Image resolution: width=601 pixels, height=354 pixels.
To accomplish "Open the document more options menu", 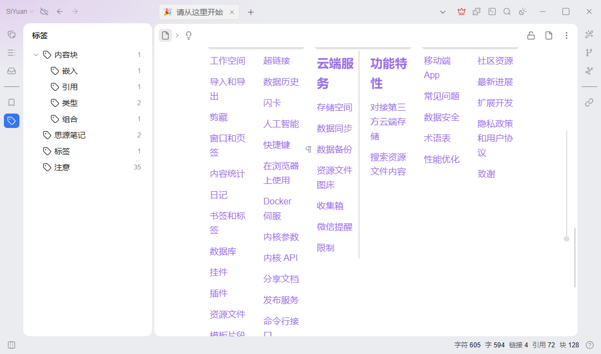I will [567, 35].
